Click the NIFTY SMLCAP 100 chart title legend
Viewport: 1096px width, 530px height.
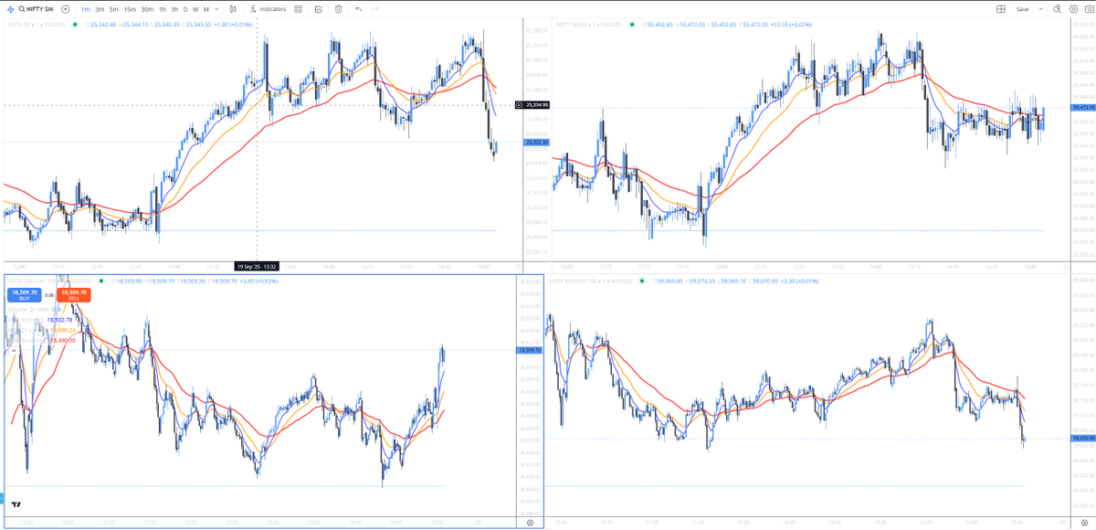pyautogui.click(x=47, y=281)
